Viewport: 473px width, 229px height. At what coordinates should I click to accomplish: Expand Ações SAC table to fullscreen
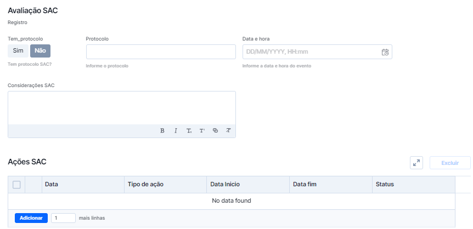416,163
